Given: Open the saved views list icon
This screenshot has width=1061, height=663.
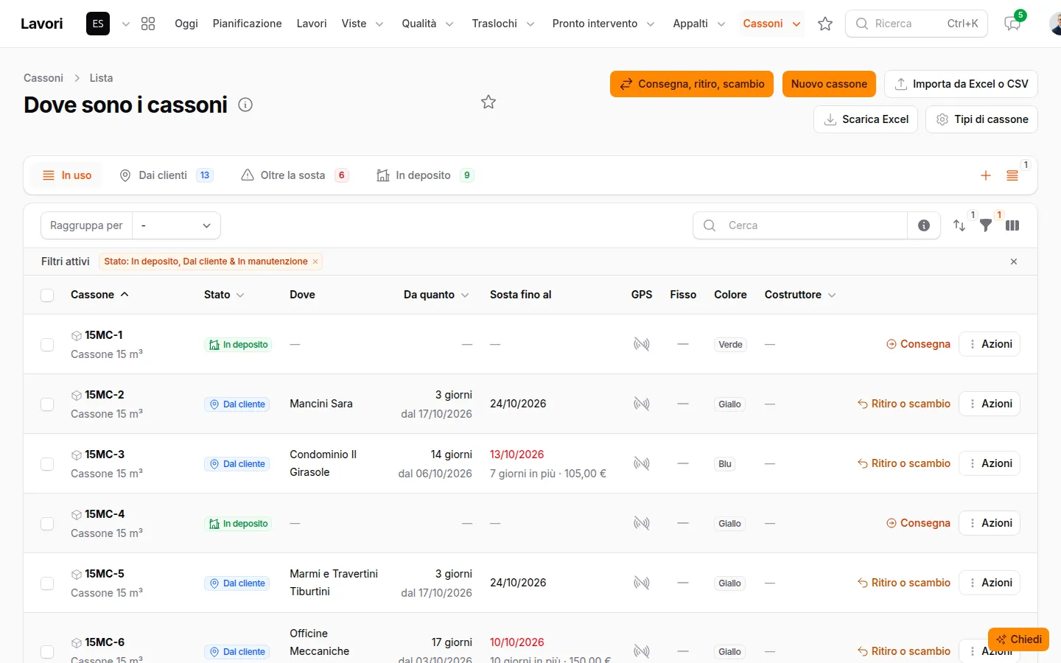Looking at the screenshot, I should [x=1012, y=175].
